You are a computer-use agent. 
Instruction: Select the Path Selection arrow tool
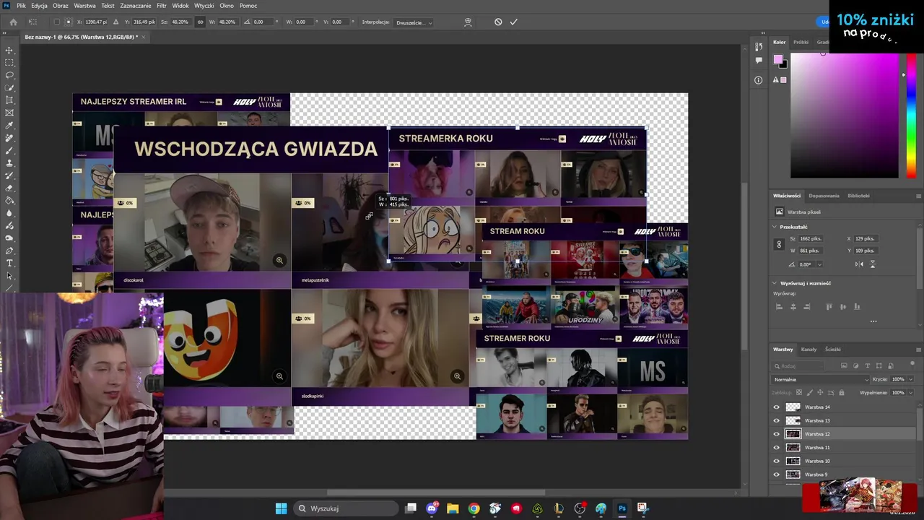click(x=9, y=276)
